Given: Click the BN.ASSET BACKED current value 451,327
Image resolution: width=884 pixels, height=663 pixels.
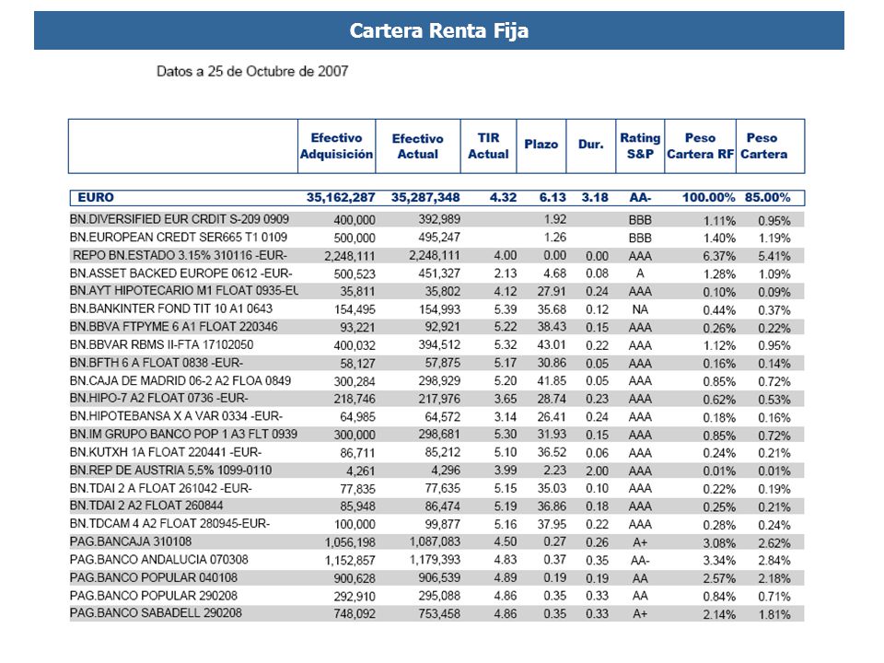Looking at the screenshot, I should coord(439,273).
